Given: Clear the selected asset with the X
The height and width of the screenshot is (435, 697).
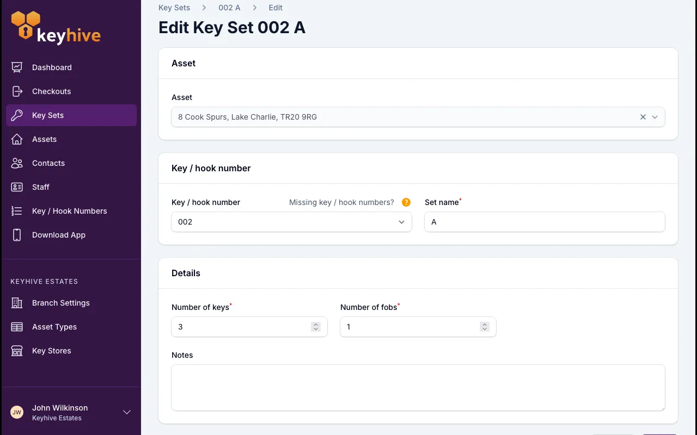Looking at the screenshot, I should (x=643, y=117).
